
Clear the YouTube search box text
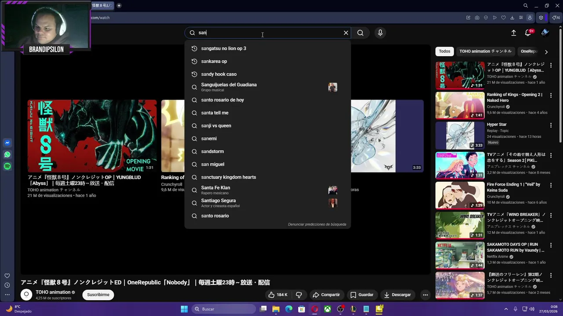pos(346,32)
